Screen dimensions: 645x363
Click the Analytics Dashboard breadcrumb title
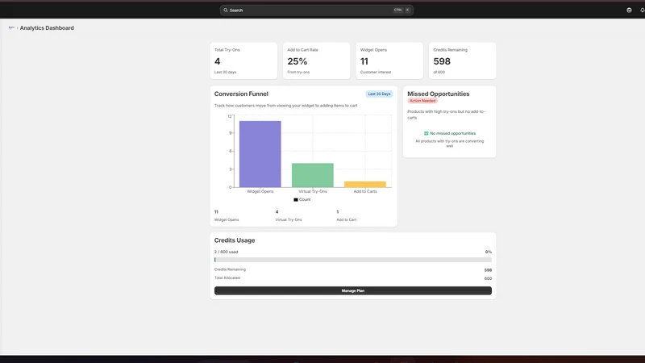pos(47,28)
